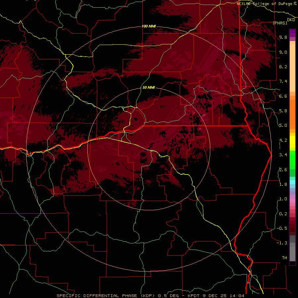The image size is (298, 298).
Task: Click the 1.8 color scale value
Action: click(x=283, y=184)
